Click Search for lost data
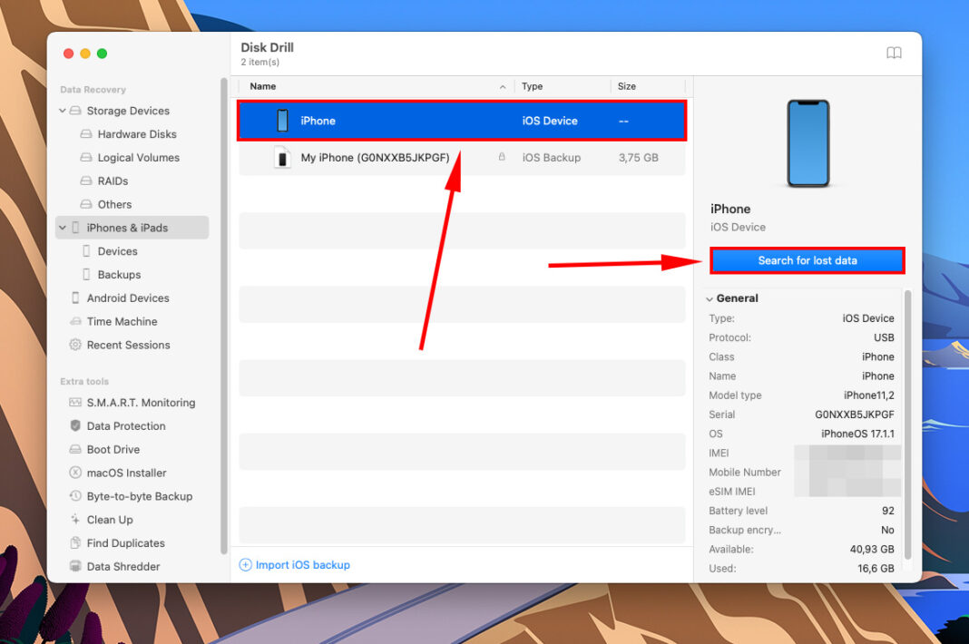969x644 pixels. pyautogui.click(x=807, y=260)
